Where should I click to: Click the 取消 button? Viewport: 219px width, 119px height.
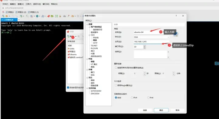177,110
